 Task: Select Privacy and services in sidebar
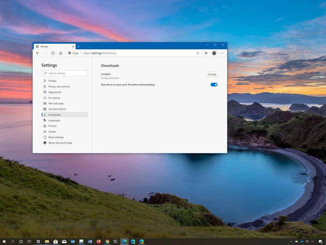tap(59, 86)
